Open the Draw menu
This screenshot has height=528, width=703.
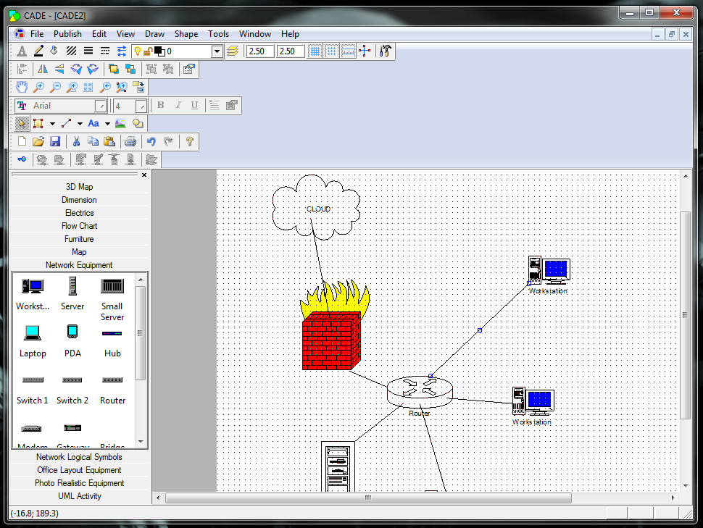click(x=154, y=34)
